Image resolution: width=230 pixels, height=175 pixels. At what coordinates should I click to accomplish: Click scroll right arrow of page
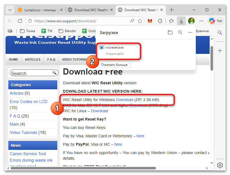coord(207,168)
